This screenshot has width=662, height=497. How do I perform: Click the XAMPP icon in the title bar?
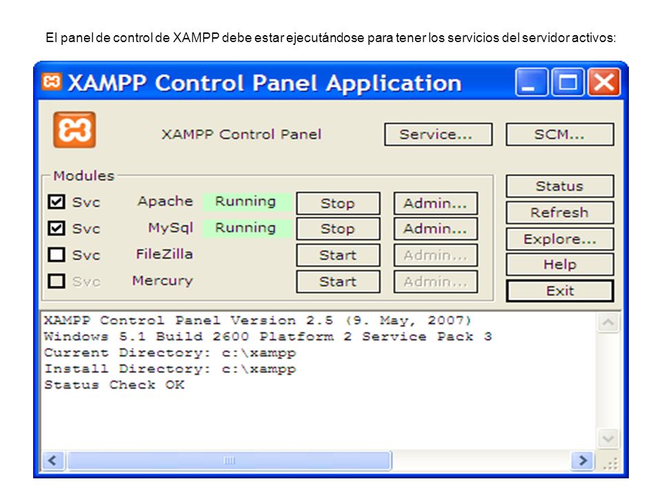point(52,81)
